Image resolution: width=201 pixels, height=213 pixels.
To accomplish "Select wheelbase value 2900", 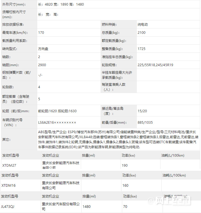I will click(42, 65).
